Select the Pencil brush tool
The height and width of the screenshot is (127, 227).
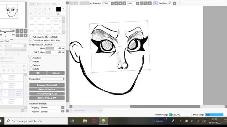click(x=33, y=20)
